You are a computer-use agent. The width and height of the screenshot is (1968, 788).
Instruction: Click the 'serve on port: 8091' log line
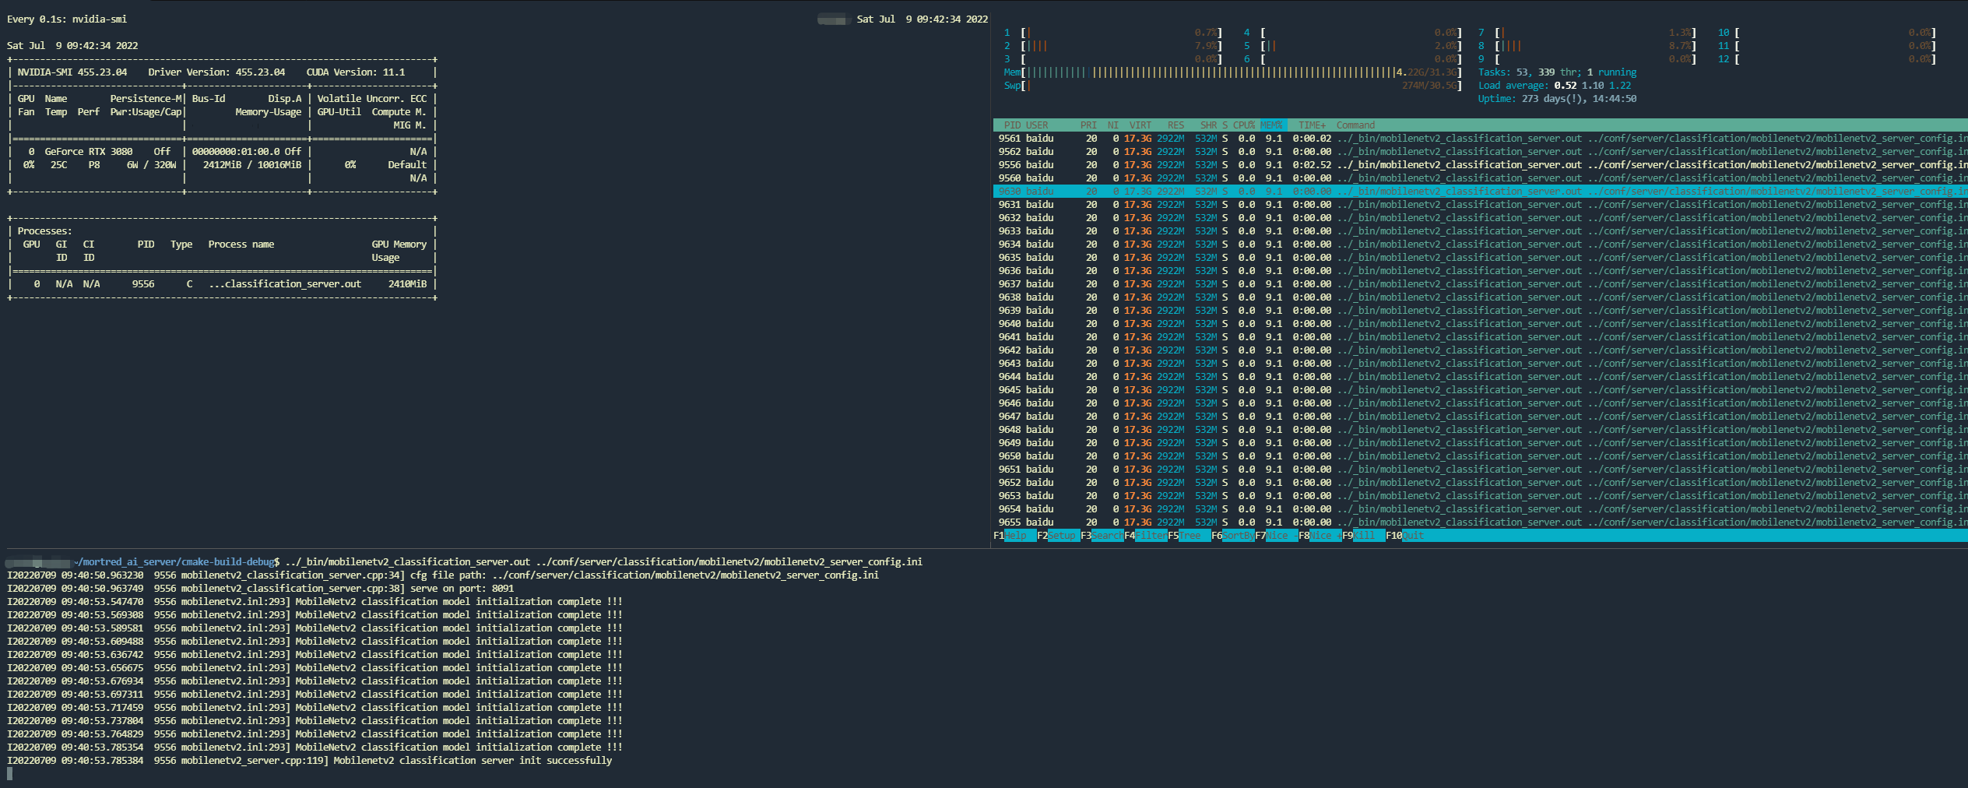(261, 589)
